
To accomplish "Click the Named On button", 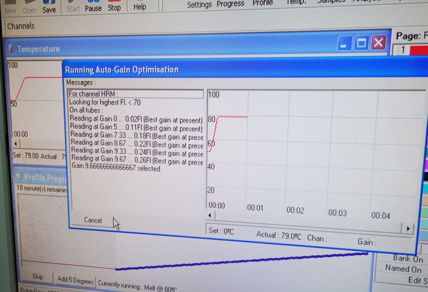I will [x=403, y=269].
